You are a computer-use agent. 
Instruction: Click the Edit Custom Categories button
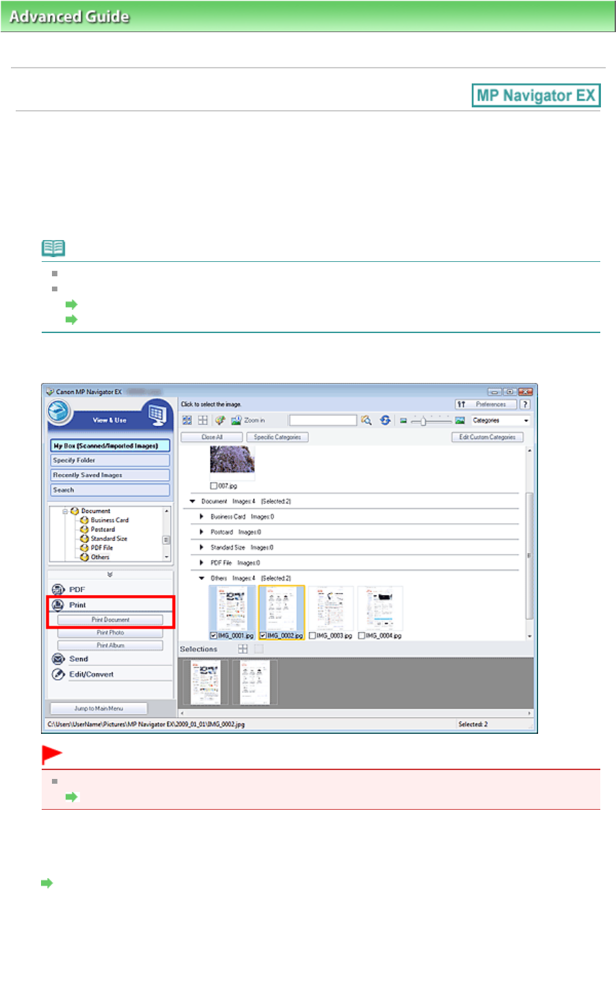(x=487, y=437)
